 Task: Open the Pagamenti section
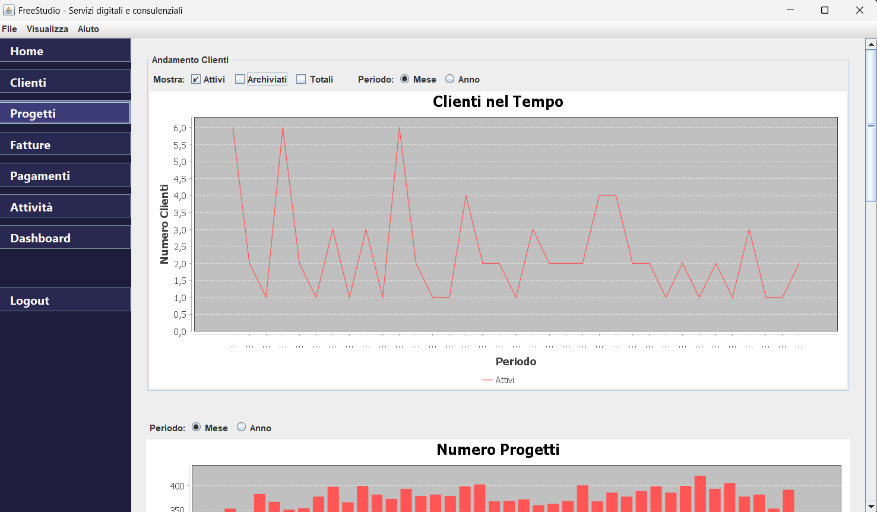[65, 175]
